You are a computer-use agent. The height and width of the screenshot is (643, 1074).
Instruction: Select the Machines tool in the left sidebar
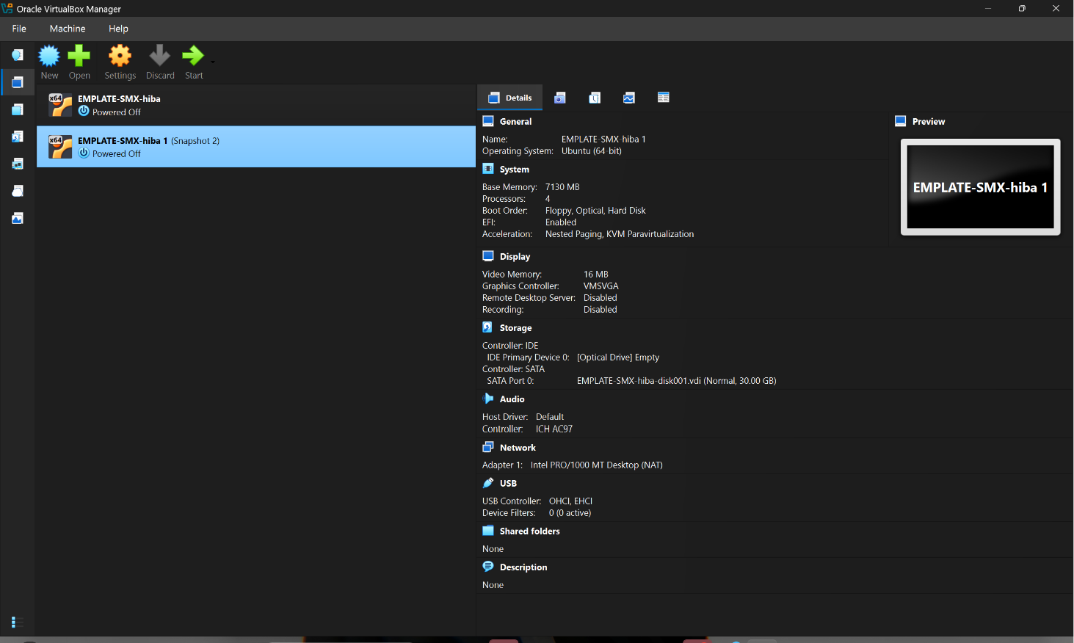18,82
